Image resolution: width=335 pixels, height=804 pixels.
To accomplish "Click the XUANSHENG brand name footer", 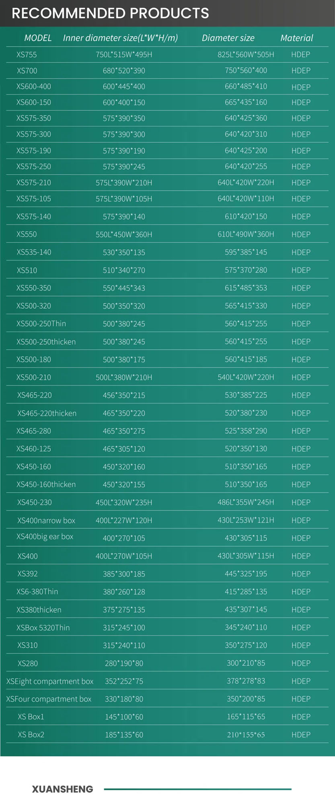I will [62, 789].
